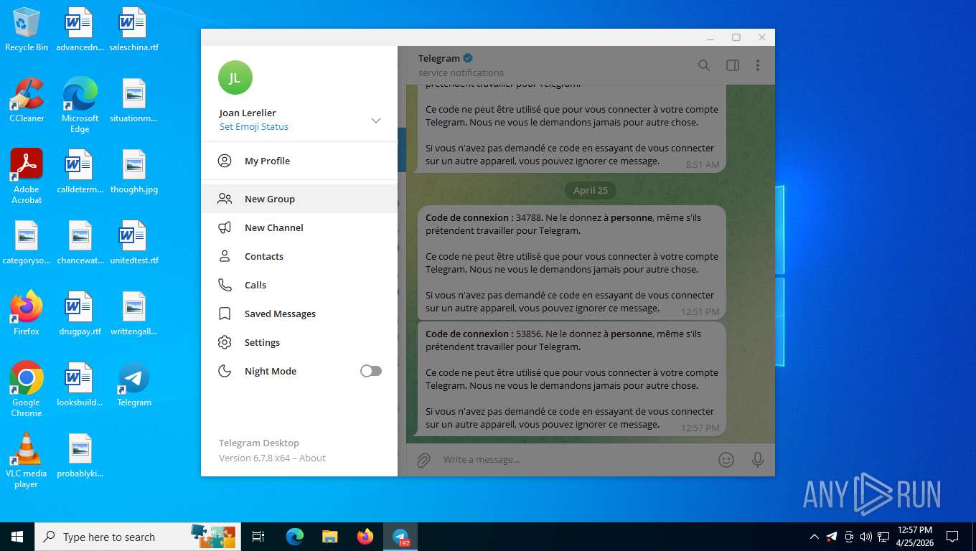Click the New Group people icon
Image resolution: width=976 pixels, height=551 pixels.
(x=225, y=199)
